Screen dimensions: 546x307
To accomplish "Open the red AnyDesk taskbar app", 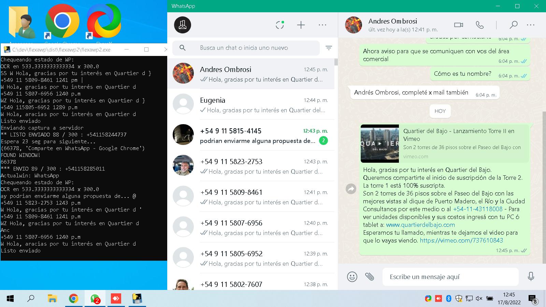I will 116,299.
